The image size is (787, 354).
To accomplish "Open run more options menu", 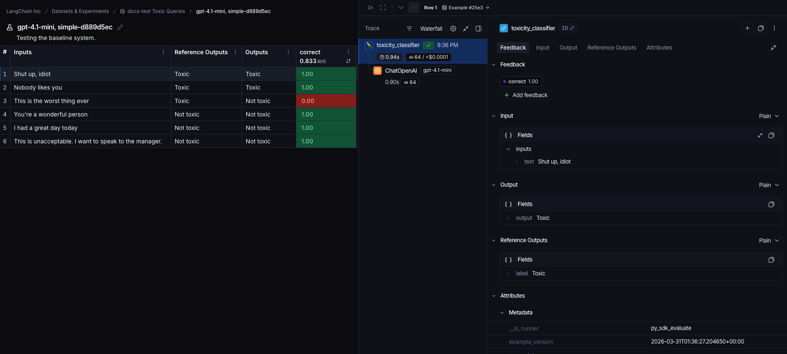I will point(774,28).
